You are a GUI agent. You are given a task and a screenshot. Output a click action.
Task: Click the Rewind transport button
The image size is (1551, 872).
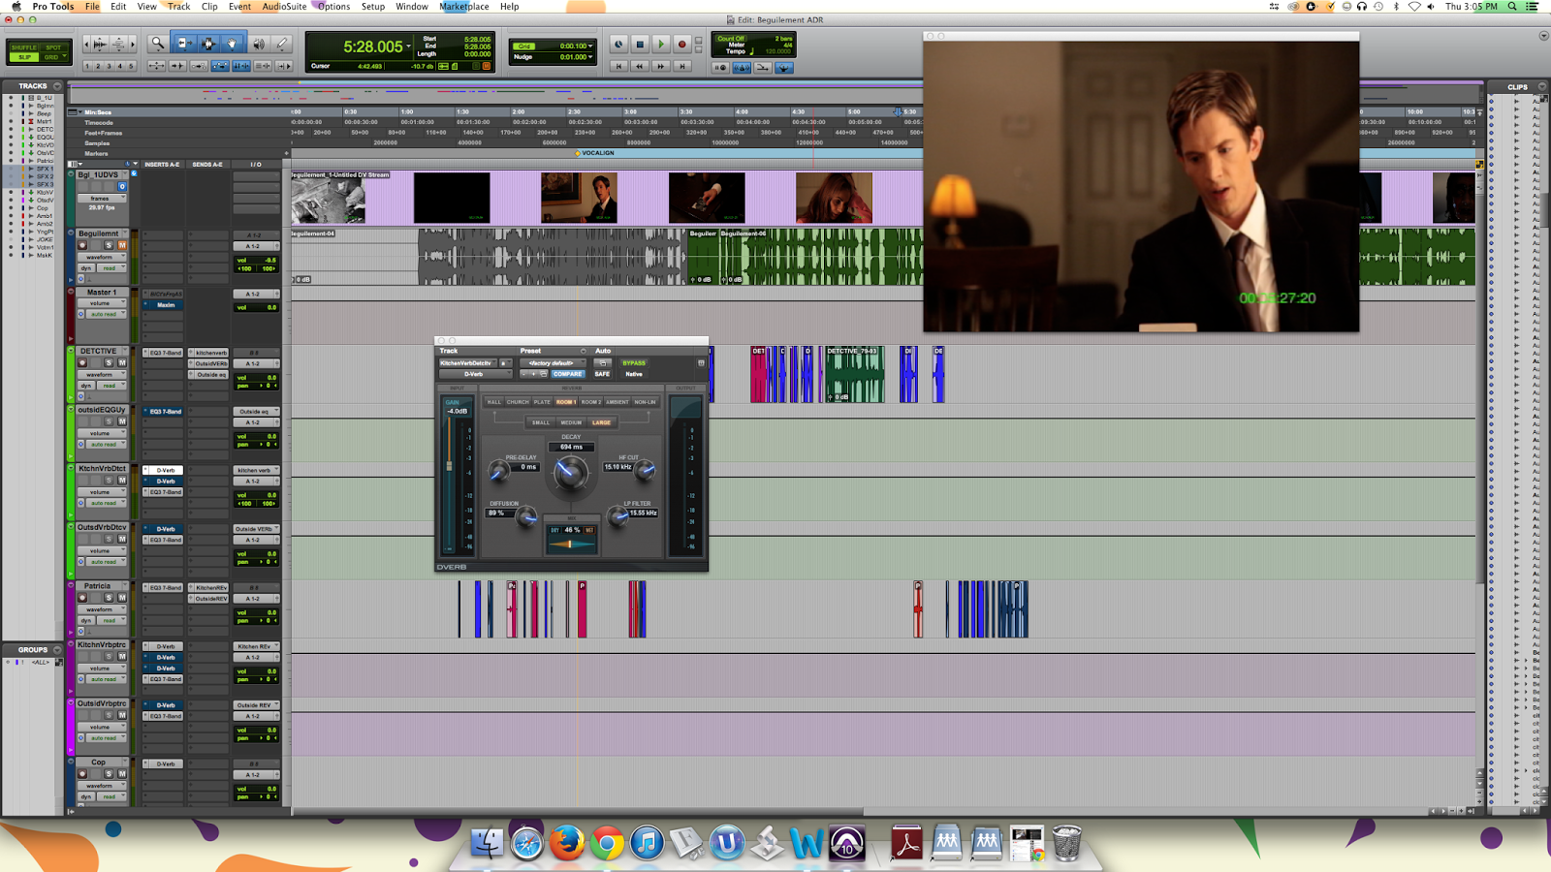coord(640,66)
